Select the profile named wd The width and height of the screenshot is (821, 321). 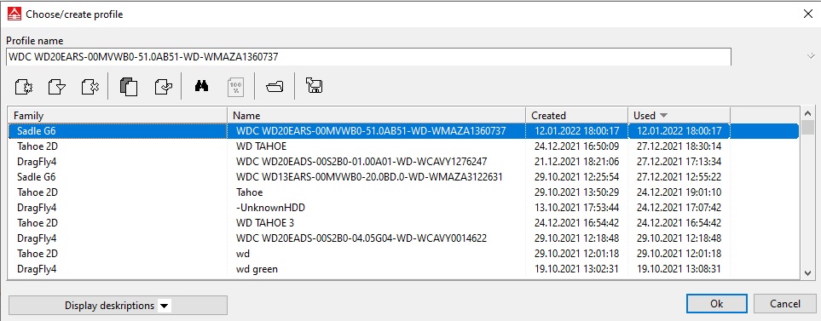(x=404, y=254)
